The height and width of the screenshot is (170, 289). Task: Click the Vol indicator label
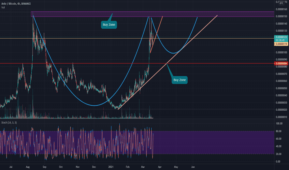click(x=3, y=7)
